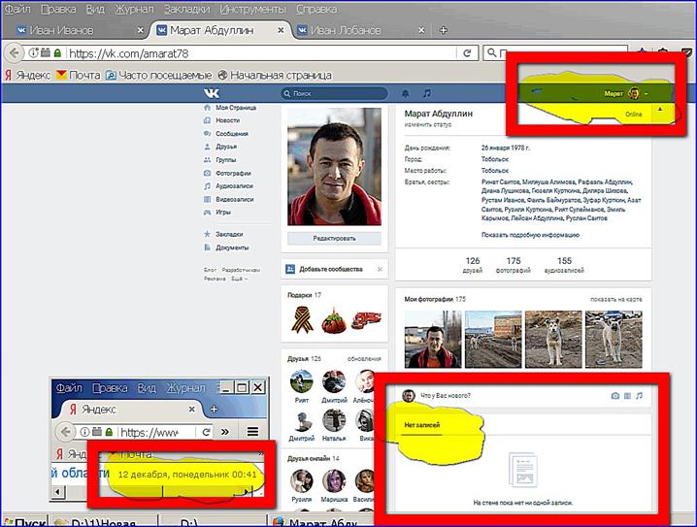This screenshot has width=697, height=527.
Task: Click the VK logo in the header
Action: (x=211, y=93)
